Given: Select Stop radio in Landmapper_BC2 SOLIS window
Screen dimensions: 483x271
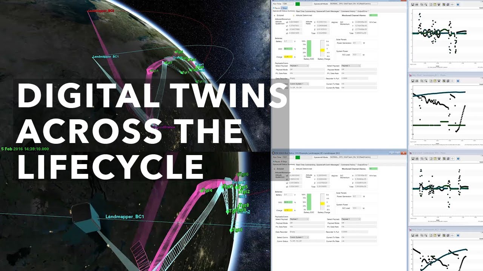Looking at the screenshot, I should tap(284, 161).
